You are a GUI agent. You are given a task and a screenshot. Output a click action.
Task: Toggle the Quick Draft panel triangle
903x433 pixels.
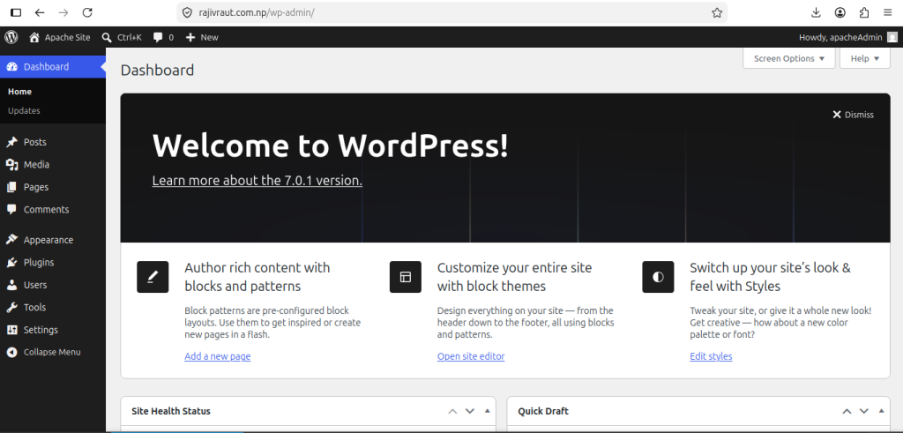pyautogui.click(x=881, y=411)
